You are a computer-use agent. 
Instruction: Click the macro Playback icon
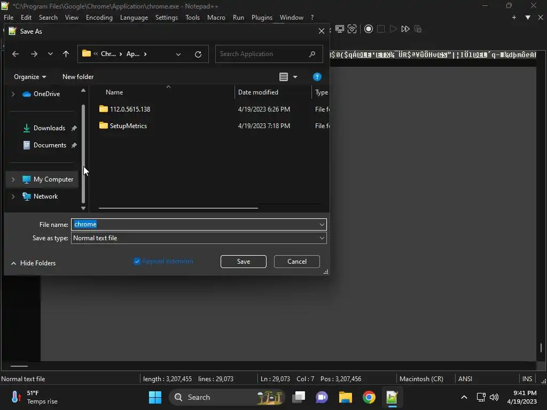click(393, 29)
